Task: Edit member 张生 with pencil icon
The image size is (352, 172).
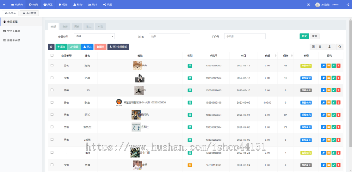Action: (334, 102)
